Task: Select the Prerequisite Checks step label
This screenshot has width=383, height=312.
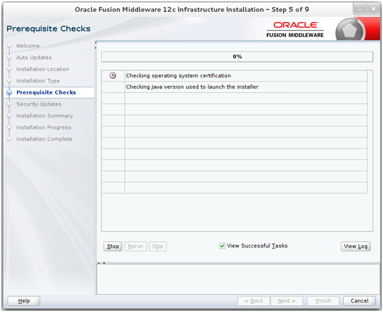Action: (x=46, y=93)
